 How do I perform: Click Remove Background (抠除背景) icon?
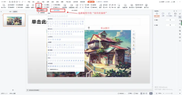[65, 5]
